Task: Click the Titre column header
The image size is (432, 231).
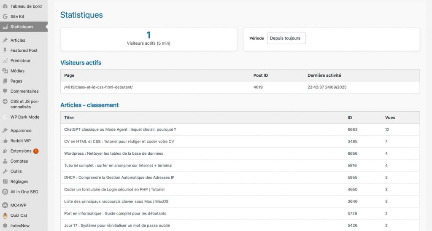Action: 69,118
